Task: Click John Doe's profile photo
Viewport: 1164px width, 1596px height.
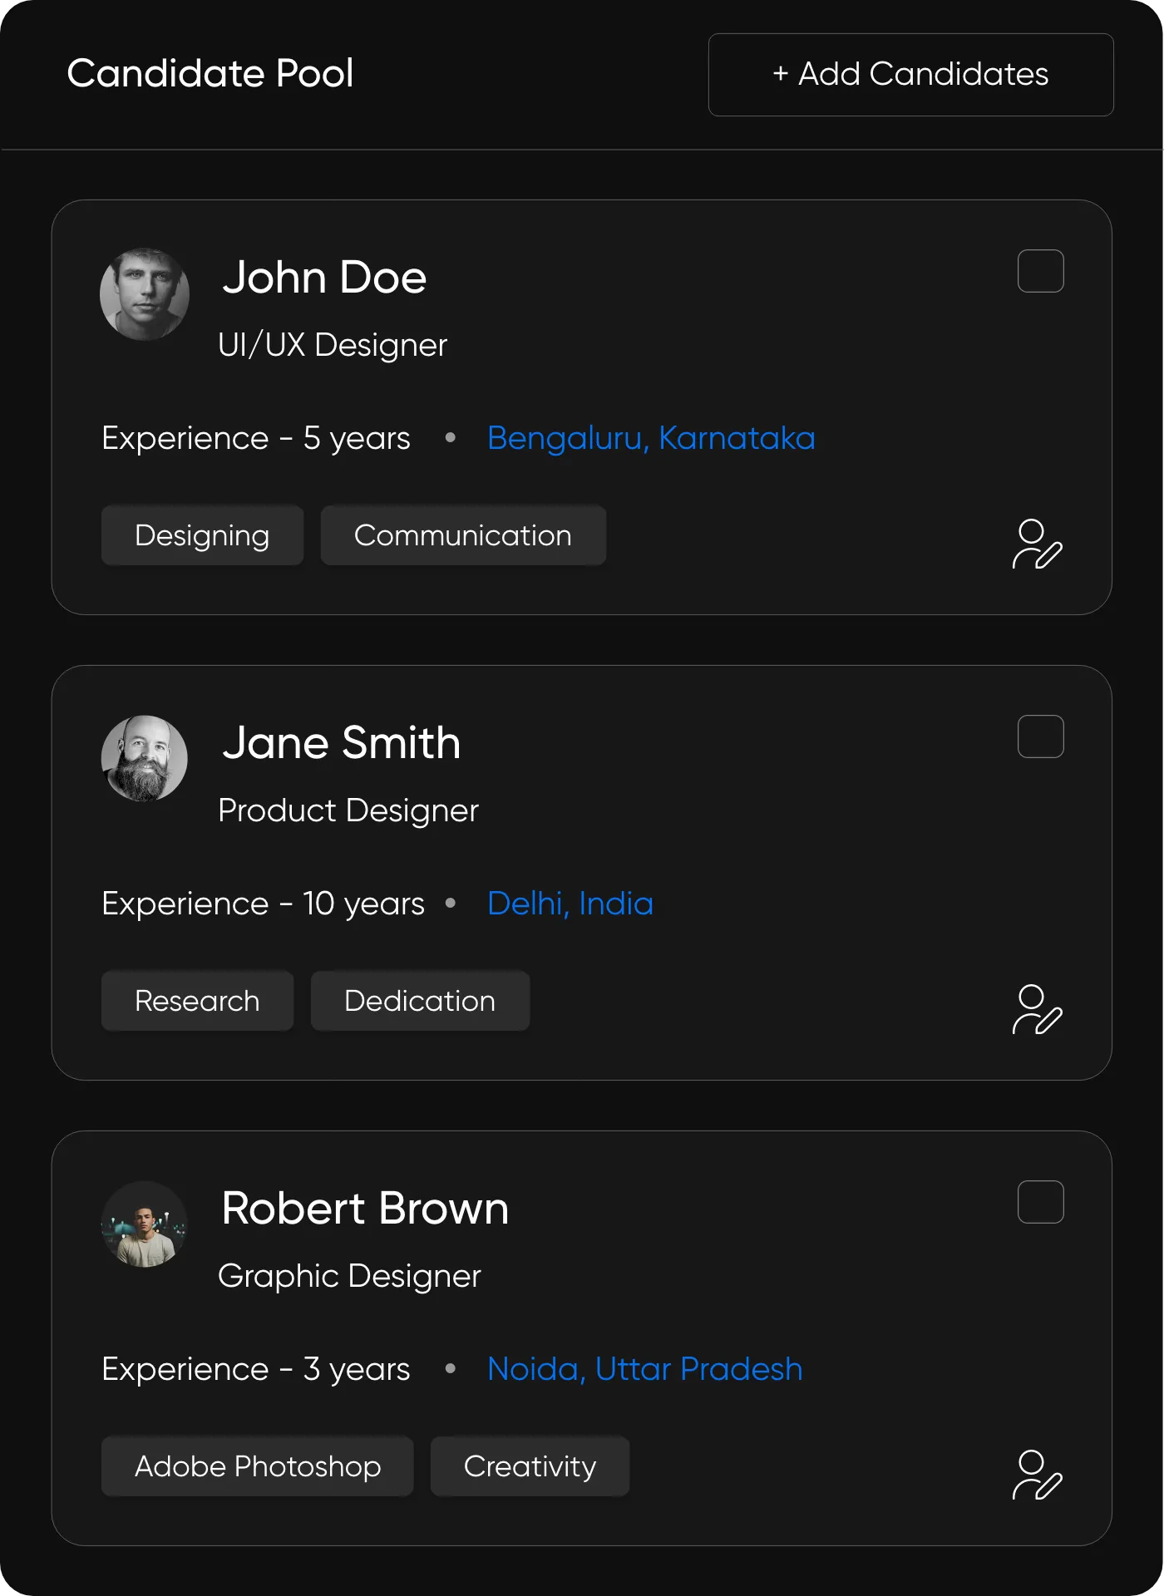Action: tap(145, 294)
